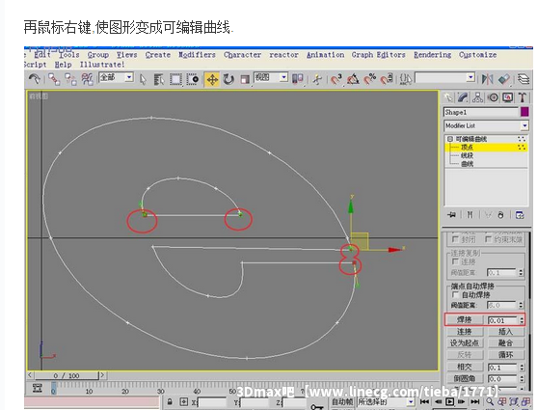Select the 曲线 sub-object level
Screen dimensions: 537x410
coord(468,164)
